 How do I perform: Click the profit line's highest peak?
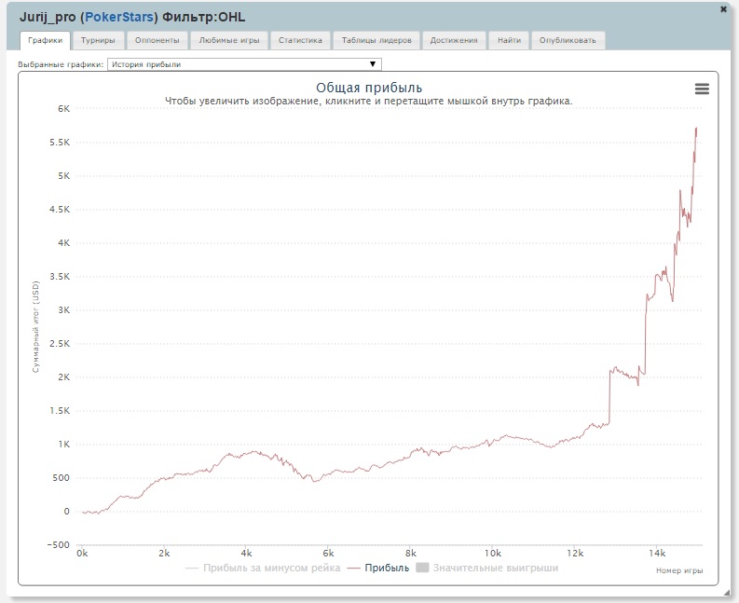696,128
